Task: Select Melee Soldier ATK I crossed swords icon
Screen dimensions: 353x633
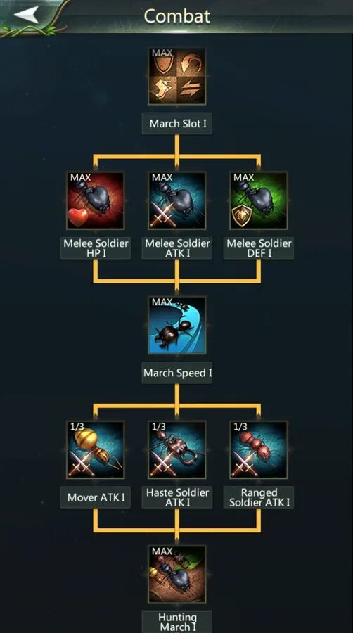Action: (176, 200)
